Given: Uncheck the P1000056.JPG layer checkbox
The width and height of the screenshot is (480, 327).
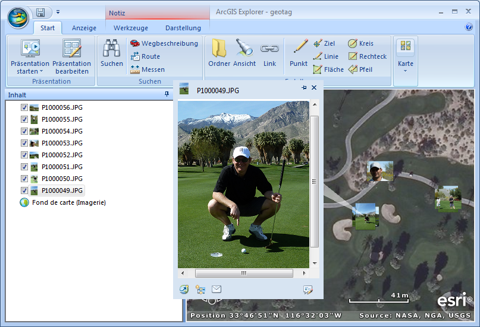Looking at the screenshot, I should click(x=24, y=107).
